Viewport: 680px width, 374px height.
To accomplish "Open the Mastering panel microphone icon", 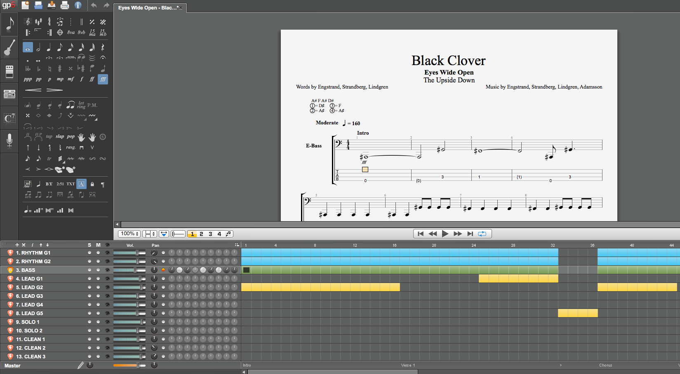I will [9, 140].
